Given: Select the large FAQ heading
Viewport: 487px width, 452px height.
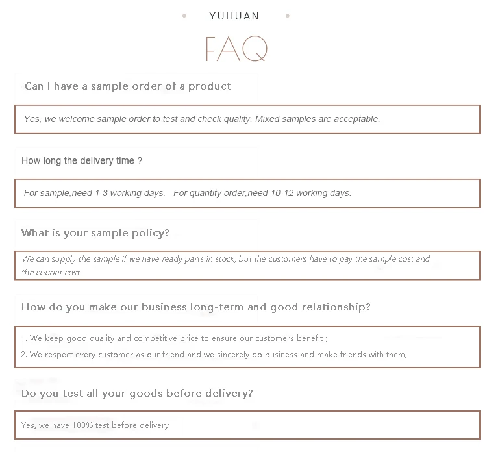Looking at the screenshot, I should [x=236, y=49].
